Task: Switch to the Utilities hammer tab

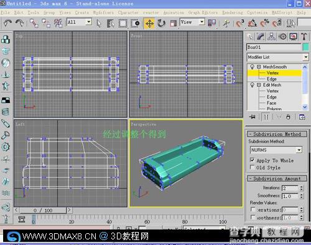Action: point(304,37)
